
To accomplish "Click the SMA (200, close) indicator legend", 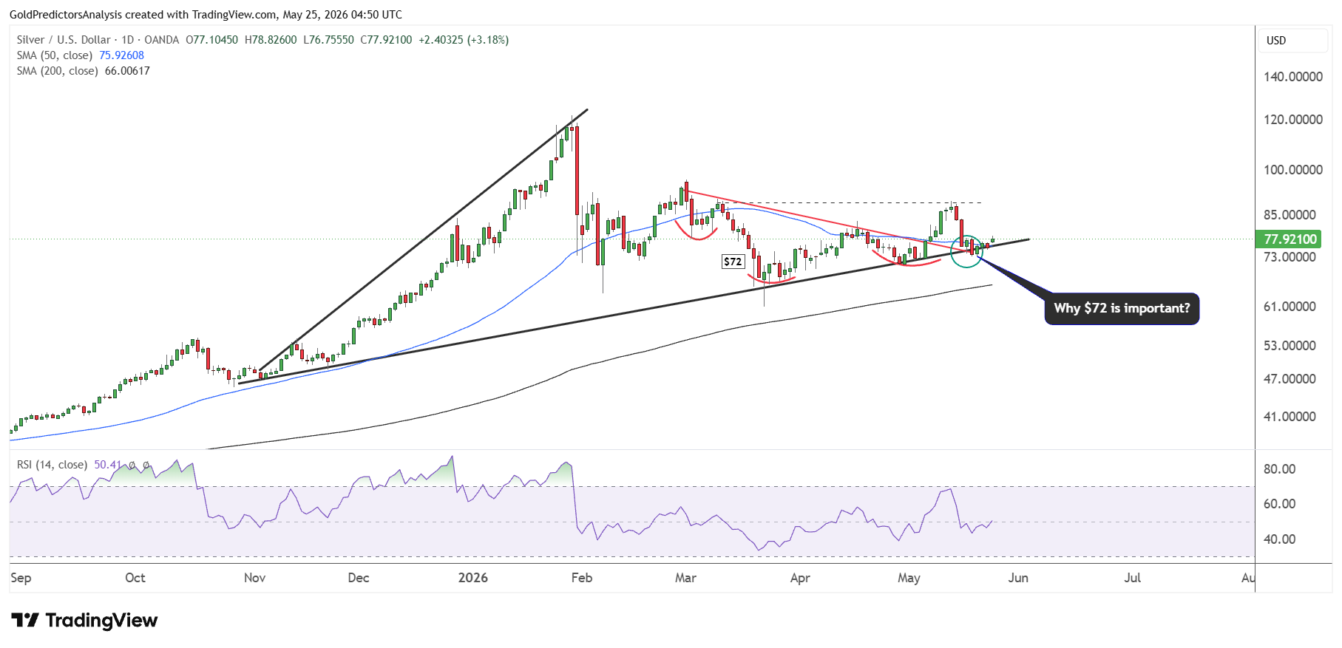I will click(58, 71).
